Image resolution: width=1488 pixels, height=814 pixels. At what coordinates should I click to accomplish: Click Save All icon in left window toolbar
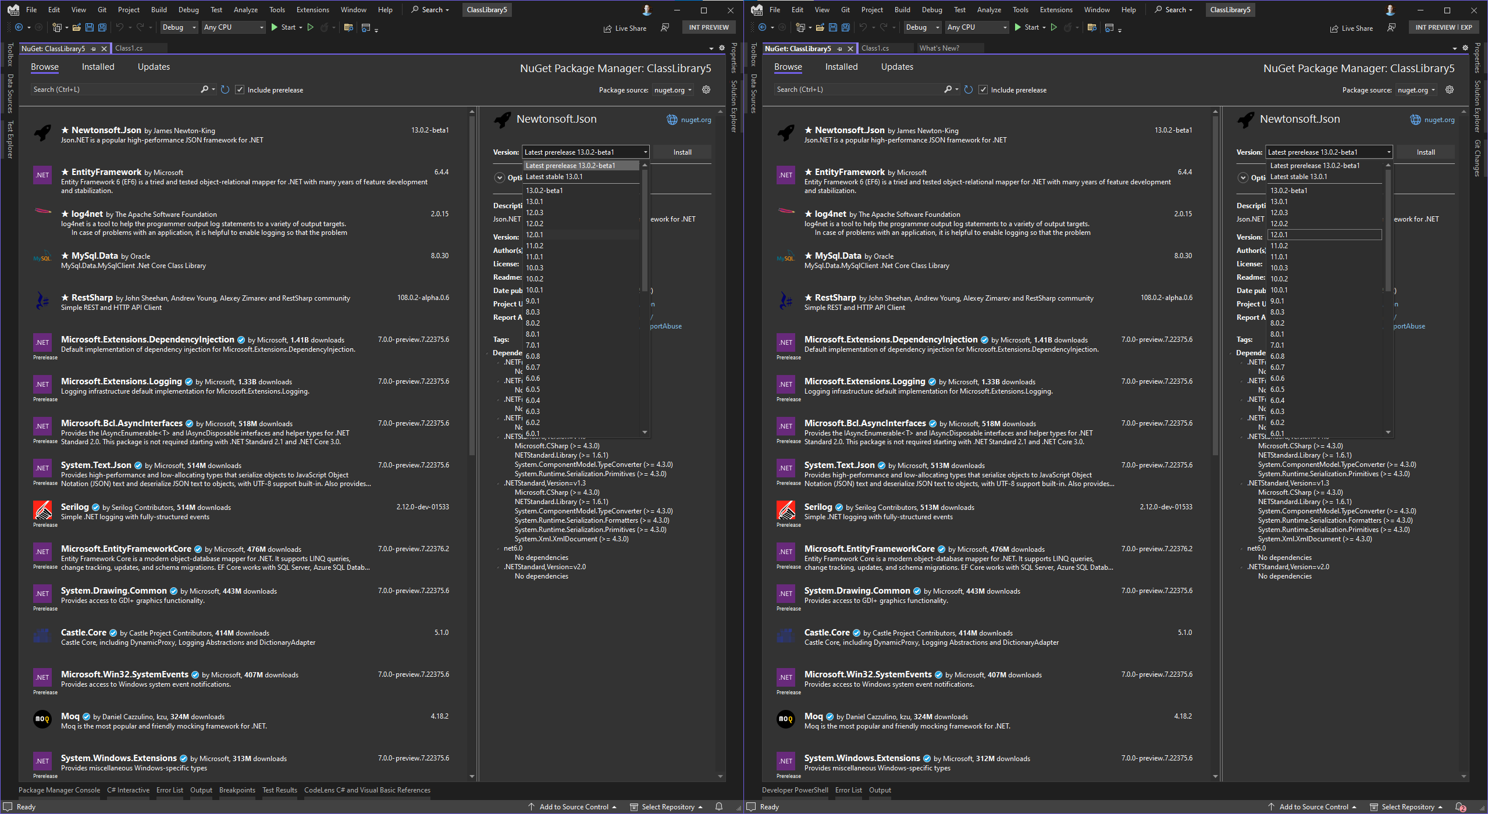[x=102, y=27]
